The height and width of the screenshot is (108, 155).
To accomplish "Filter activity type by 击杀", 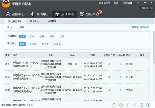I will point(32,36).
